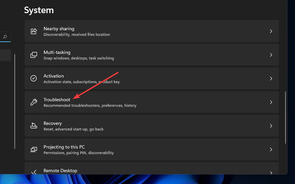Open the Activation chevron arrow

click(271, 79)
